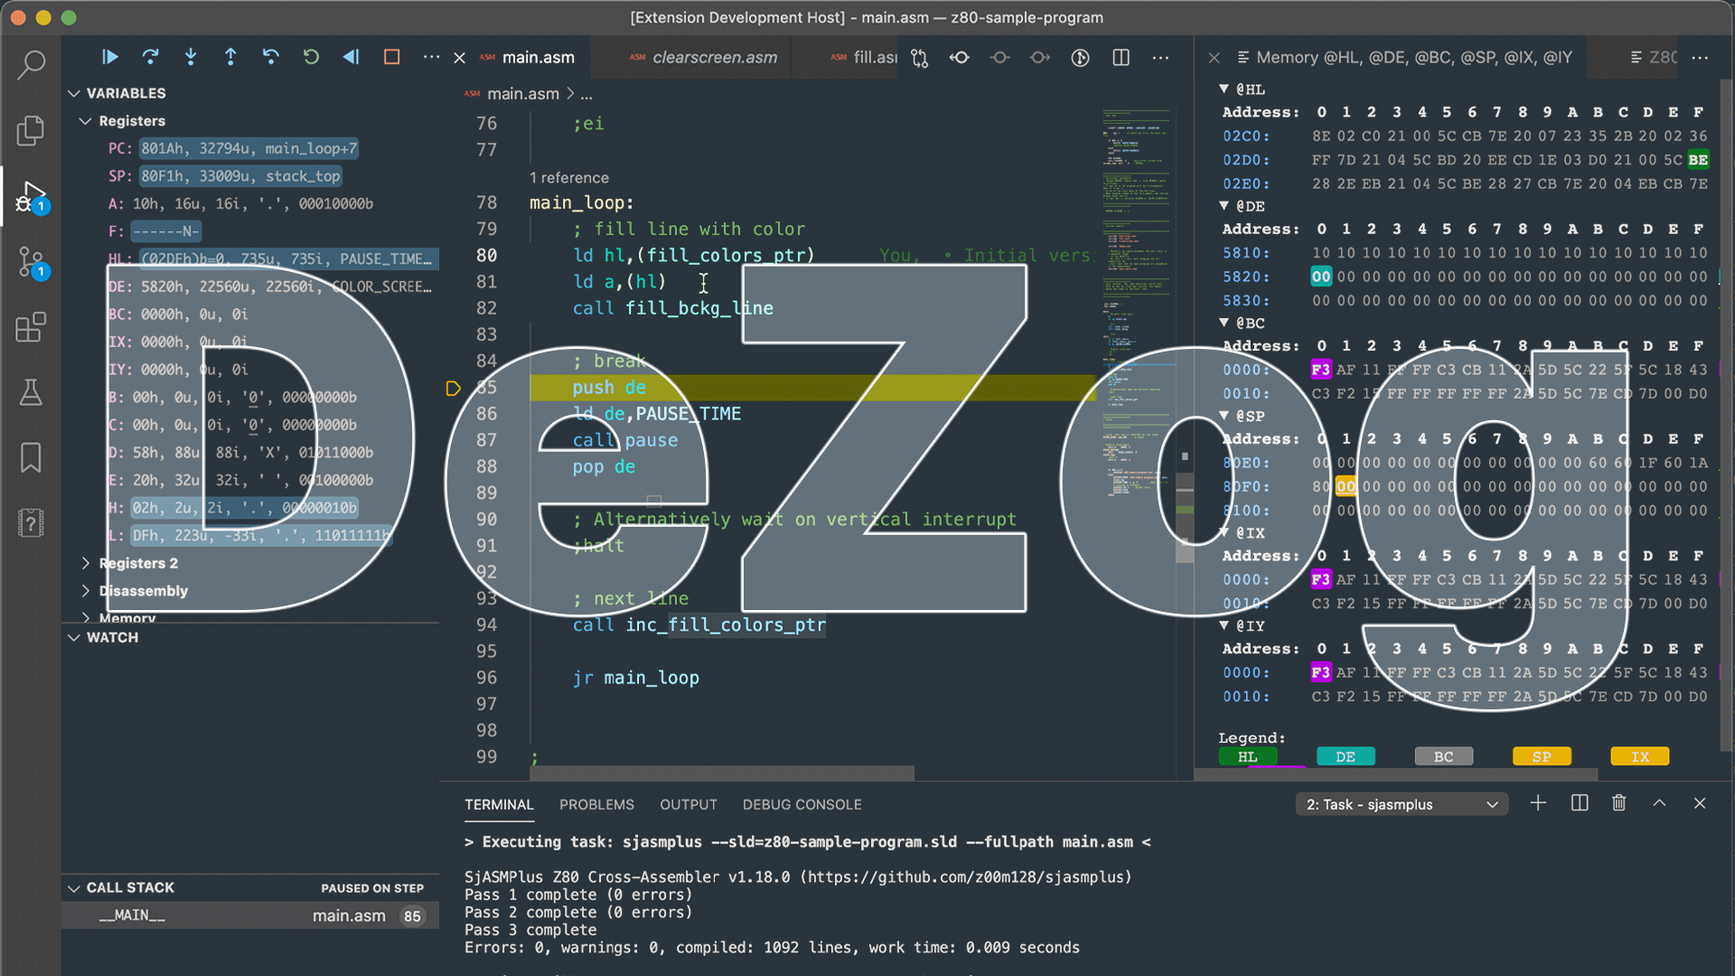Select the TERMINAL panel tab
The height and width of the screenshot is (976, 1735).
click(499, 804)
